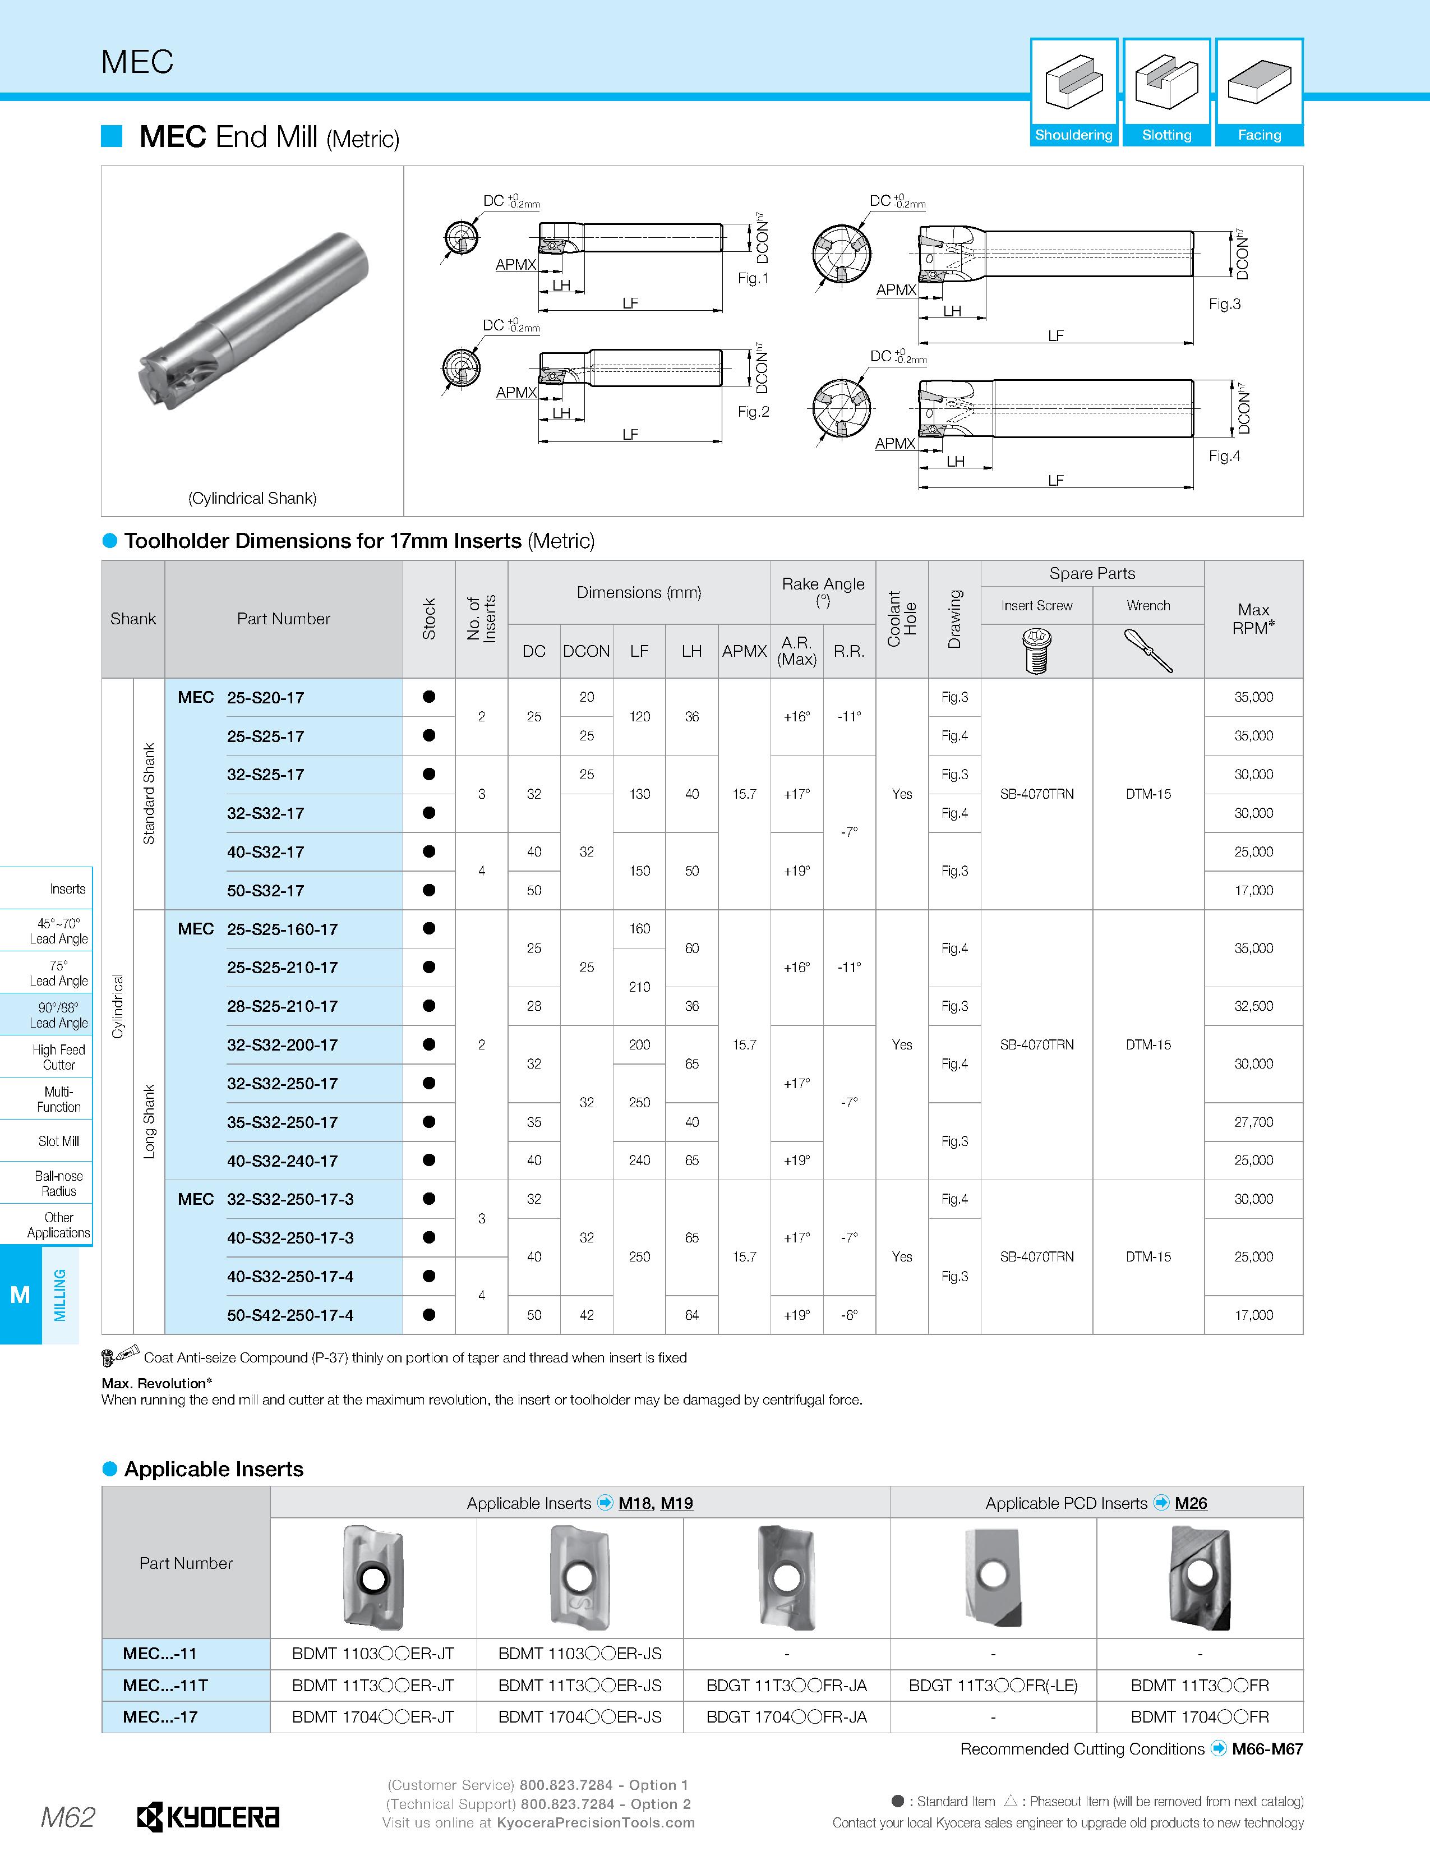Click the Coolant Hole column header

[901, 619]
